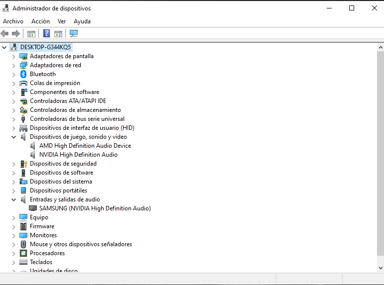Expand the Monitores chevron
This screenshot has height=285, width=384.
point(14,236)
